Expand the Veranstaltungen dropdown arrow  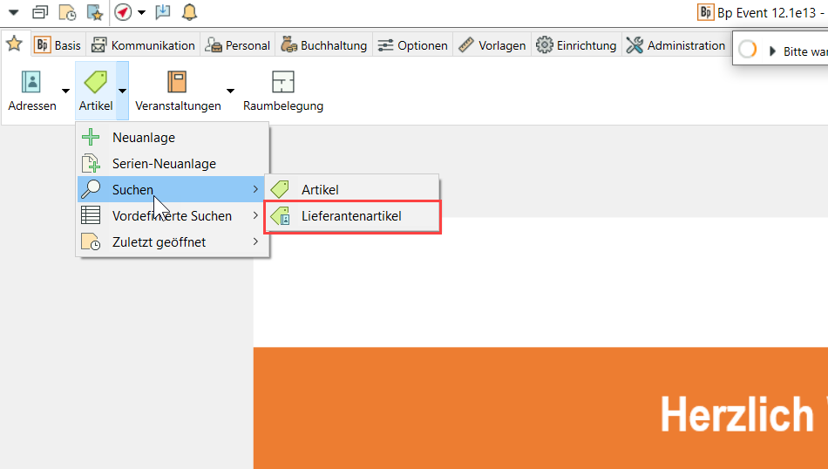tap(230, 90)
